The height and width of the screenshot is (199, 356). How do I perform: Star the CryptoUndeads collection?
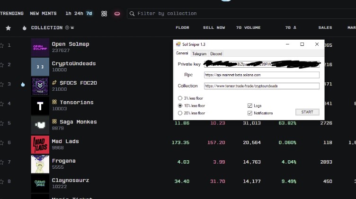pos(2,65)
